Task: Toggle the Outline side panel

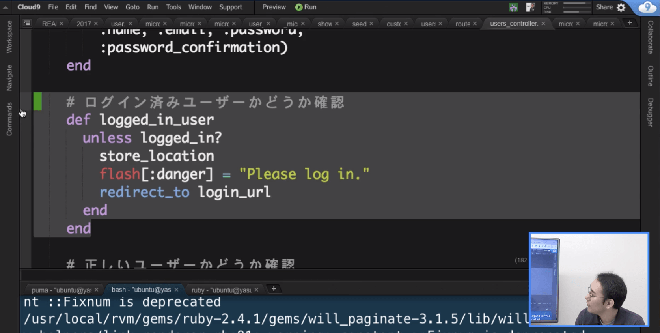Action: tap(651, 76)
